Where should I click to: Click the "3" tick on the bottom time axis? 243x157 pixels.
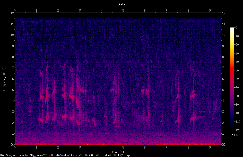click(x=80, y=147)
